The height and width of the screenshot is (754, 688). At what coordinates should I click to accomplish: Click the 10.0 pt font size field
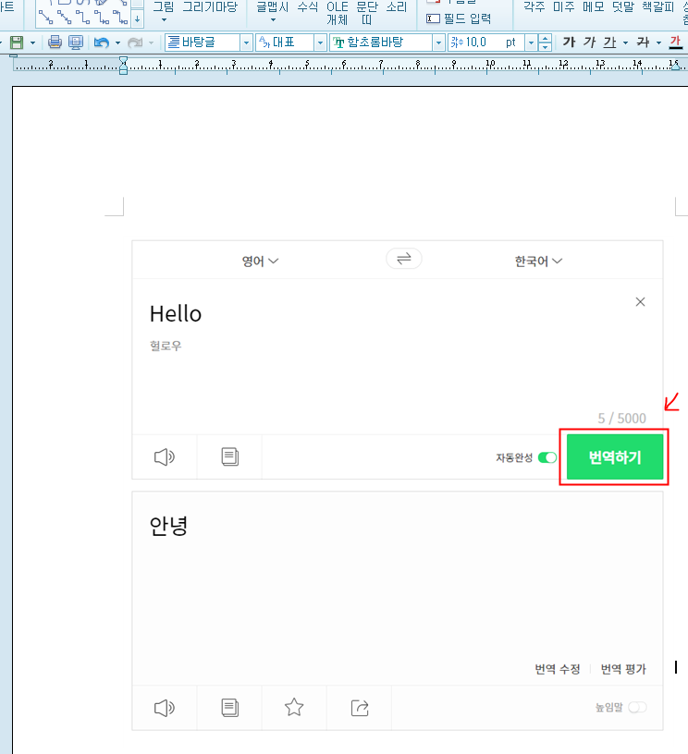click(485, 43)
